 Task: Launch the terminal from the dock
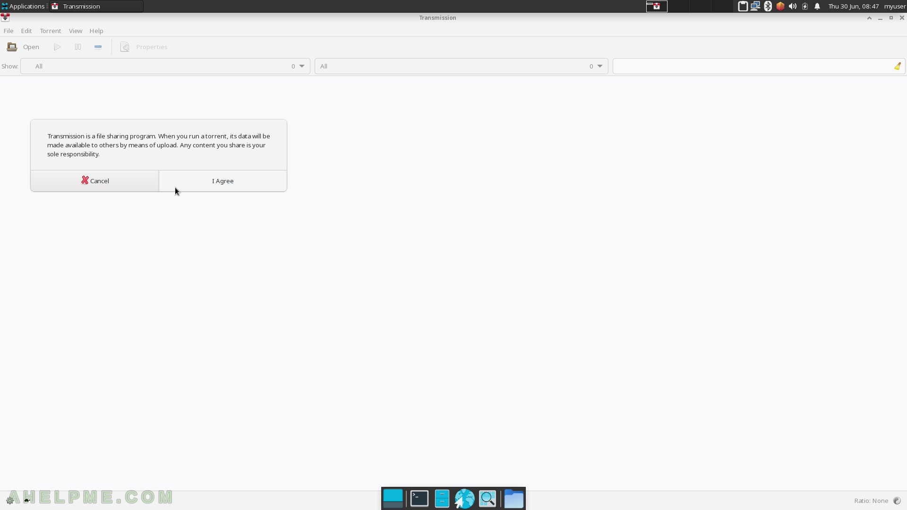pyautogui.click(x=419, y=499)
